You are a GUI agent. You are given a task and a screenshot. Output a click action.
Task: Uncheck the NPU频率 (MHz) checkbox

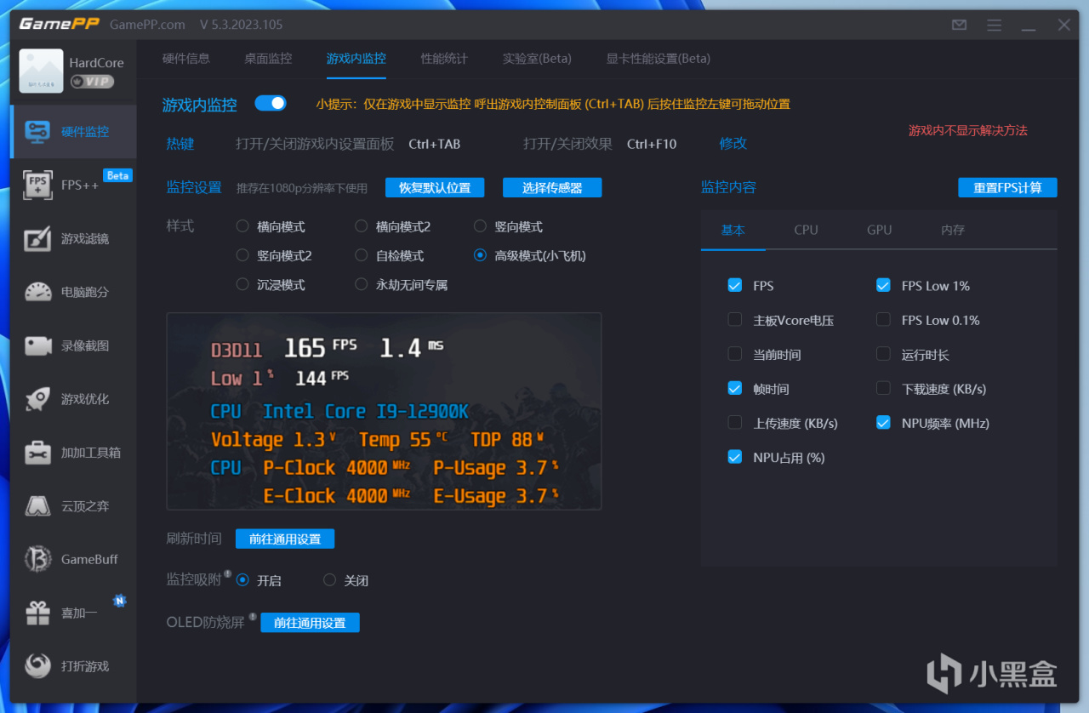pyautogui.click(x=883, y=423)
